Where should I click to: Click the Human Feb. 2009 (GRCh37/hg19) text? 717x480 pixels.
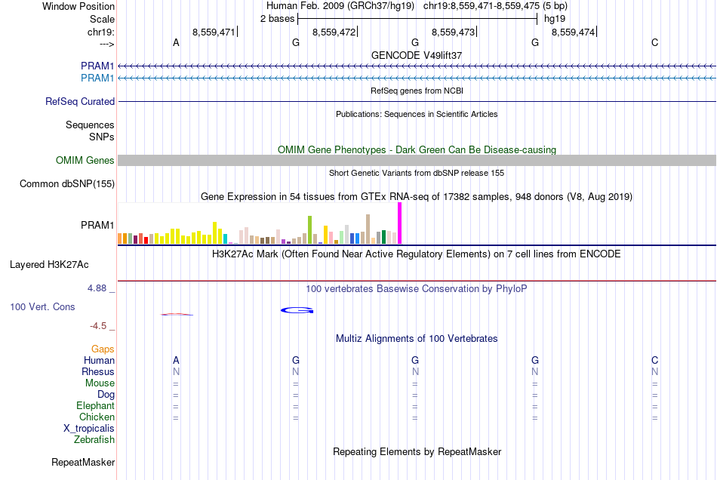coord(340,6)
